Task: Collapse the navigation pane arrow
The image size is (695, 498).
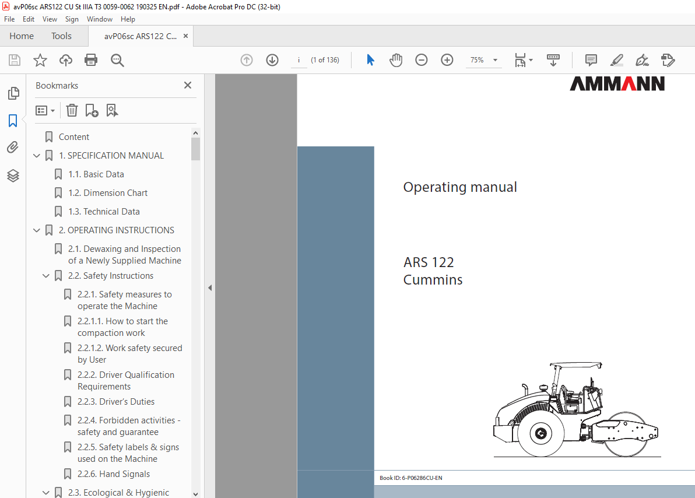Action: pyautogui.click(x=210, y=288)
